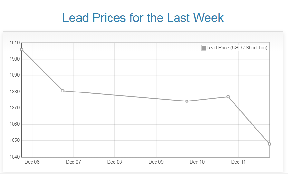Select the first data point near 1906

pyautogui.click(x=22, y=49)
